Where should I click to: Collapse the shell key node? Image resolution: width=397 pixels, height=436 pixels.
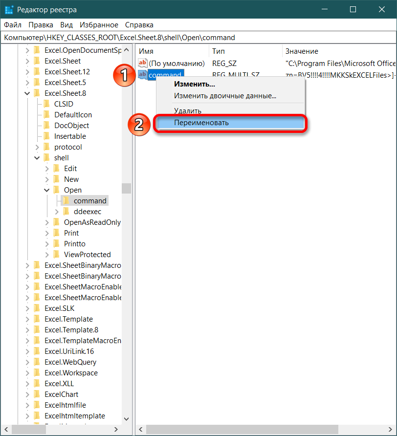37,157
